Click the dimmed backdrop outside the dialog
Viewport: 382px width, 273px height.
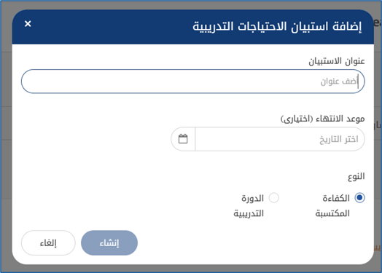[6, 146]
